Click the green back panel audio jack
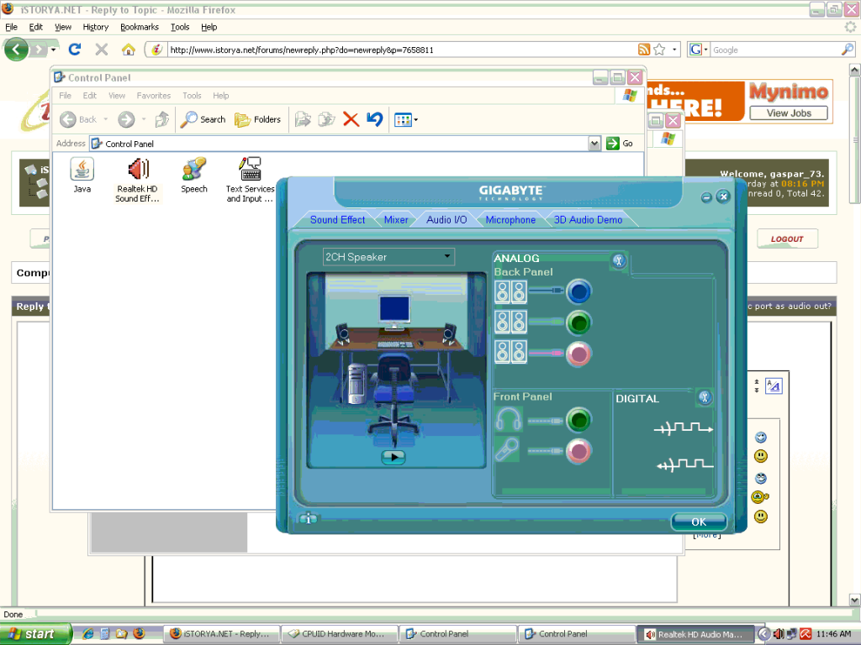 (578, 322)
